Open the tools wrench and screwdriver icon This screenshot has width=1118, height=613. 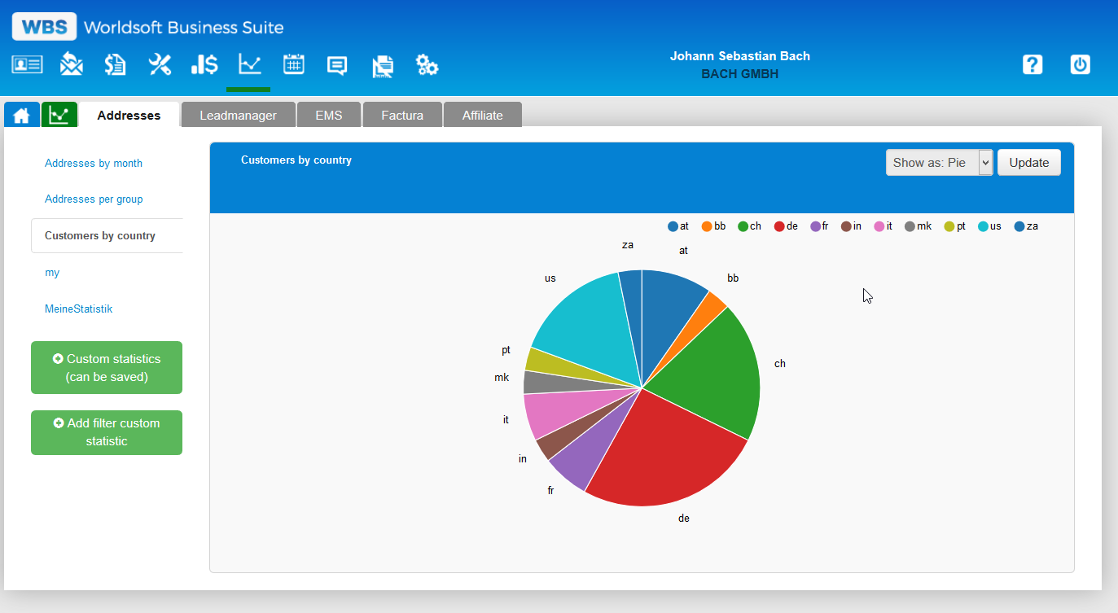point(160,64)
